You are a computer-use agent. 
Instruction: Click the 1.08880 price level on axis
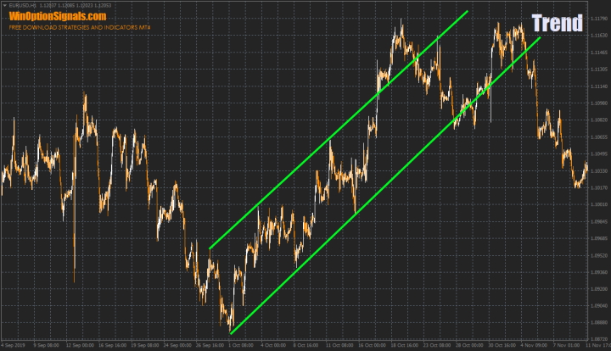597,322
